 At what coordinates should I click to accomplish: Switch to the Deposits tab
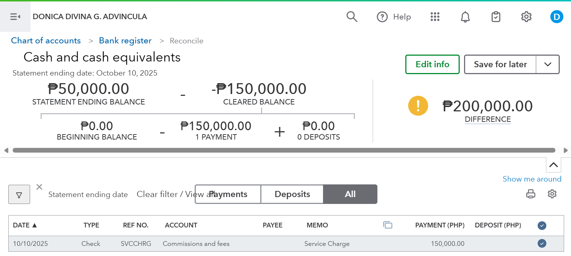point(292,194)
